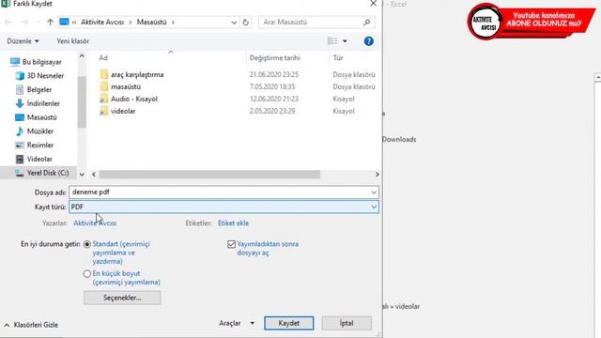The width and height of the screenshot is (601, 338).
Task: Select the Audio - Kısayol shortcut icon
Action: click(x=104, y=99)
